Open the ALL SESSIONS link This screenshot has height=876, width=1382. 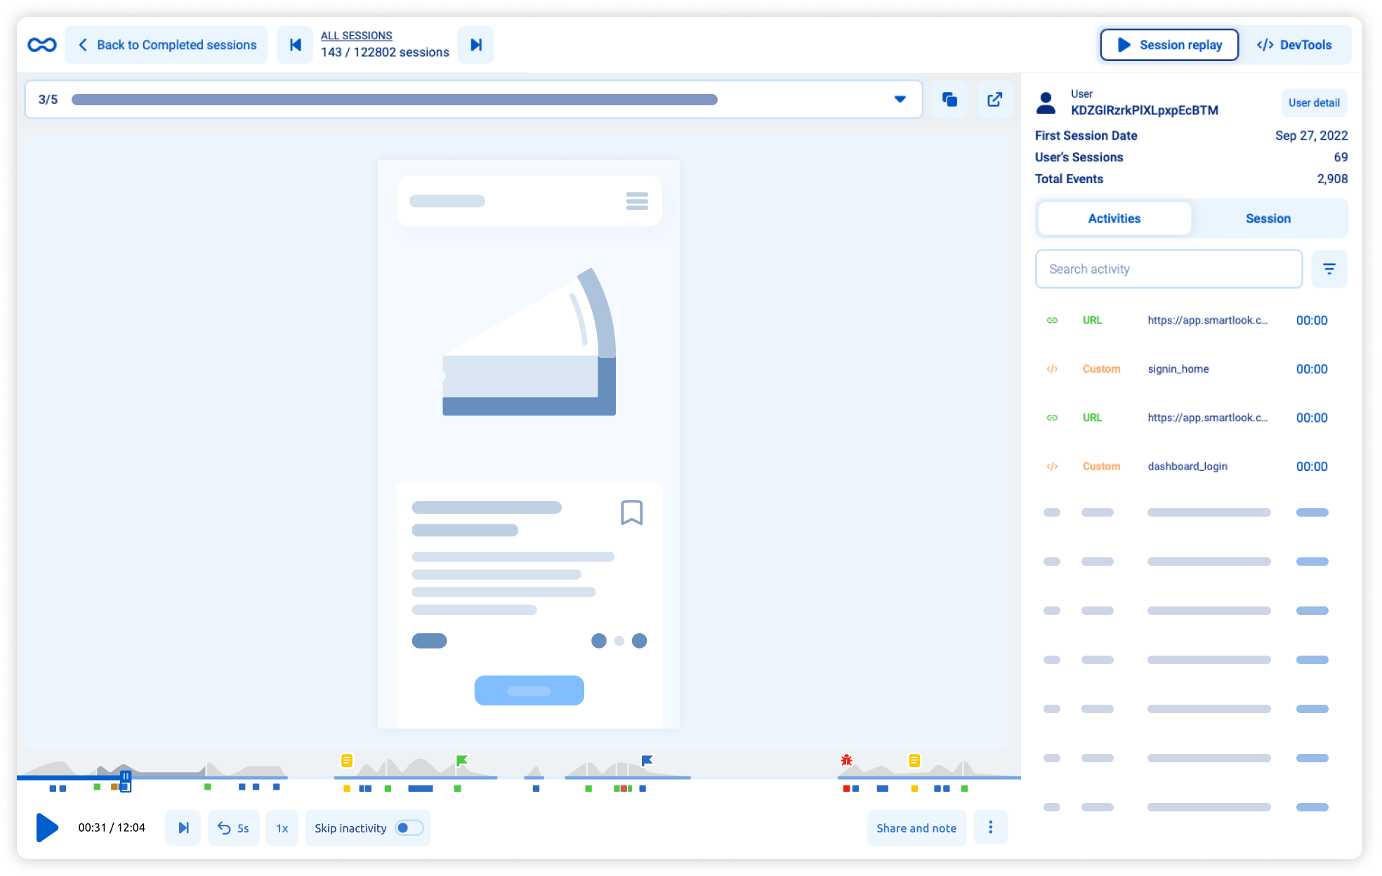click(356, 35)
